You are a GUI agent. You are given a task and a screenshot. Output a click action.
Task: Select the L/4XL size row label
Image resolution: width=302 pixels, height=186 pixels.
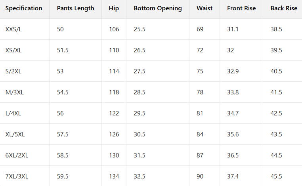pyautogui.click(x=13, y=113)
